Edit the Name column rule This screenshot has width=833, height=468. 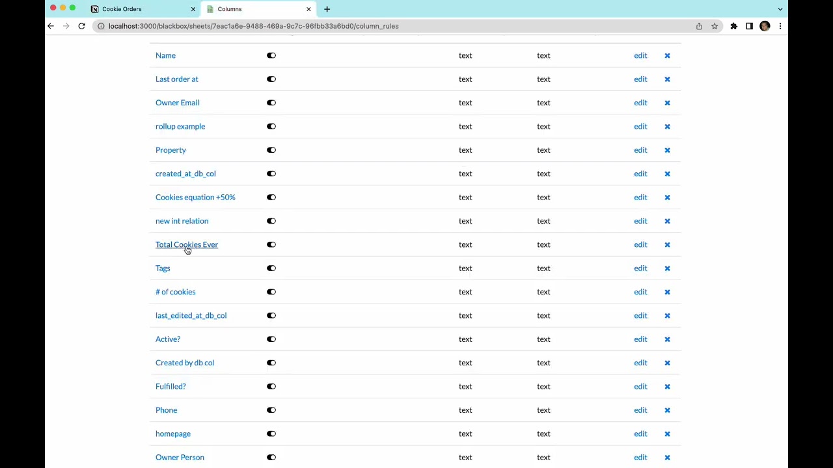tap(640, 55)
